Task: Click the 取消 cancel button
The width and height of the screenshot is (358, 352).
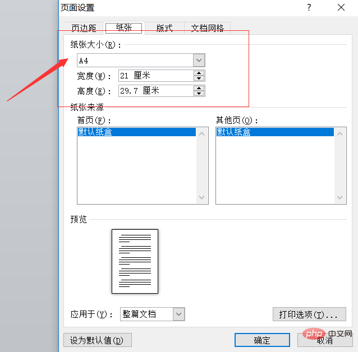Action: point(325,340)
